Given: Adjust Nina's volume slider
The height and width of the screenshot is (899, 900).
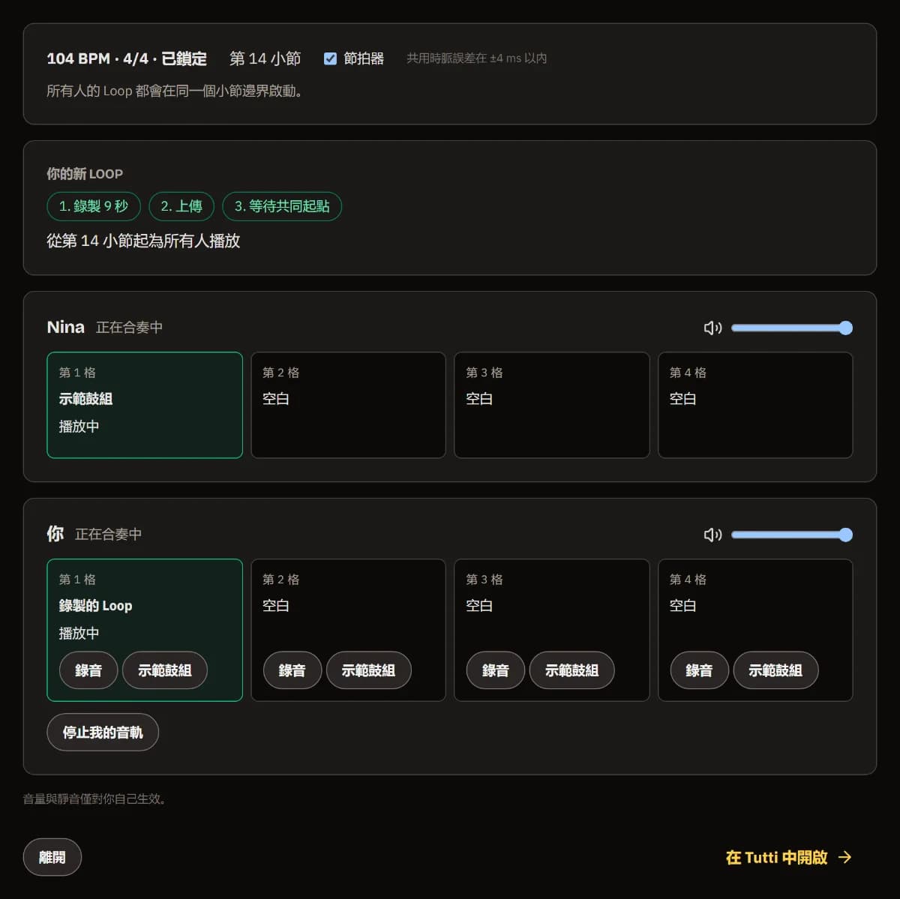Looking at the screenshot, I should [792, 328].
